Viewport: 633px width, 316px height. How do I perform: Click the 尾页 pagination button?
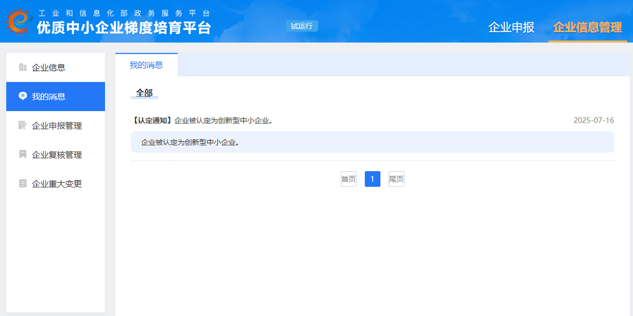(396, 179)
